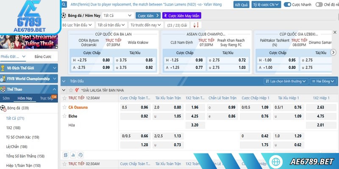This screenshot has height=169, width=339.
Task: Bet CLB Nam Định -1.25 at 0.98
Action: 185,60
